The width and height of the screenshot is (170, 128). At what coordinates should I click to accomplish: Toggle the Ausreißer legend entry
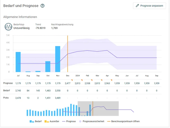point(52,121)
